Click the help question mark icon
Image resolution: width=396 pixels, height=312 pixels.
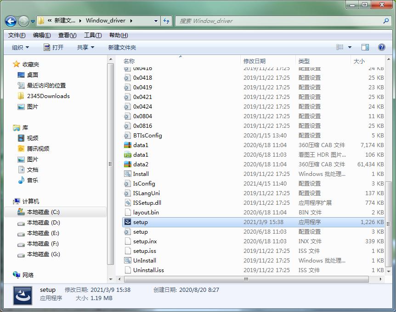coord(382,47)
